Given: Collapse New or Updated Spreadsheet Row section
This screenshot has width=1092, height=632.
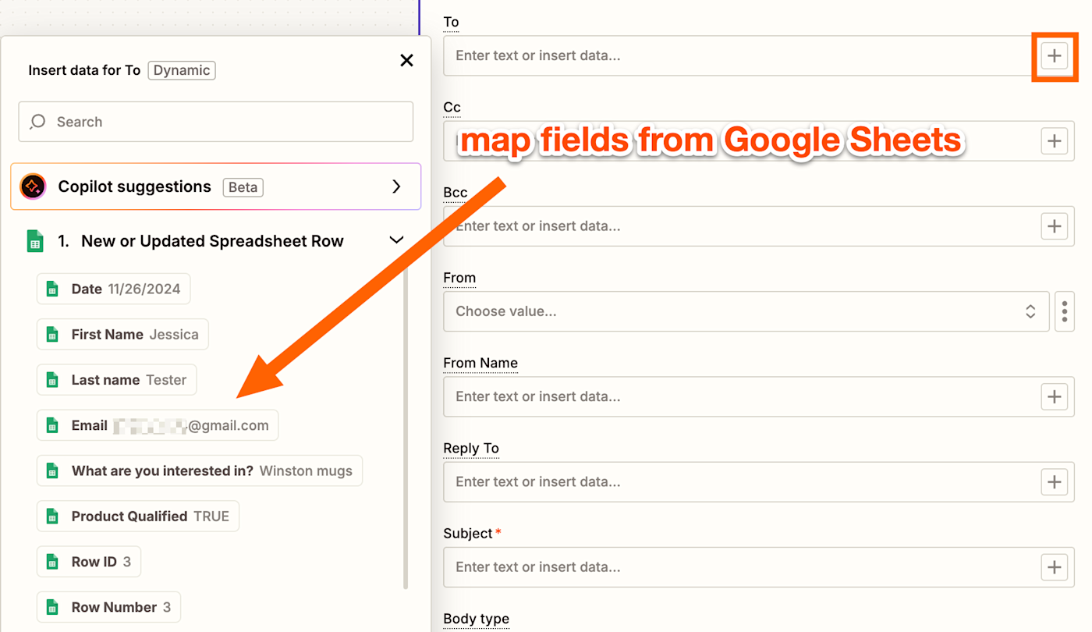Looking at the screenshot, I should [x=396, y=240].
